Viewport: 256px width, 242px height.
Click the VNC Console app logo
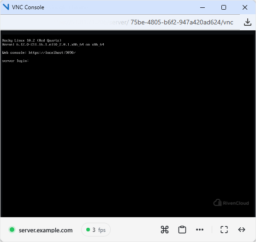pyautogui.click(x=6, y=7)
